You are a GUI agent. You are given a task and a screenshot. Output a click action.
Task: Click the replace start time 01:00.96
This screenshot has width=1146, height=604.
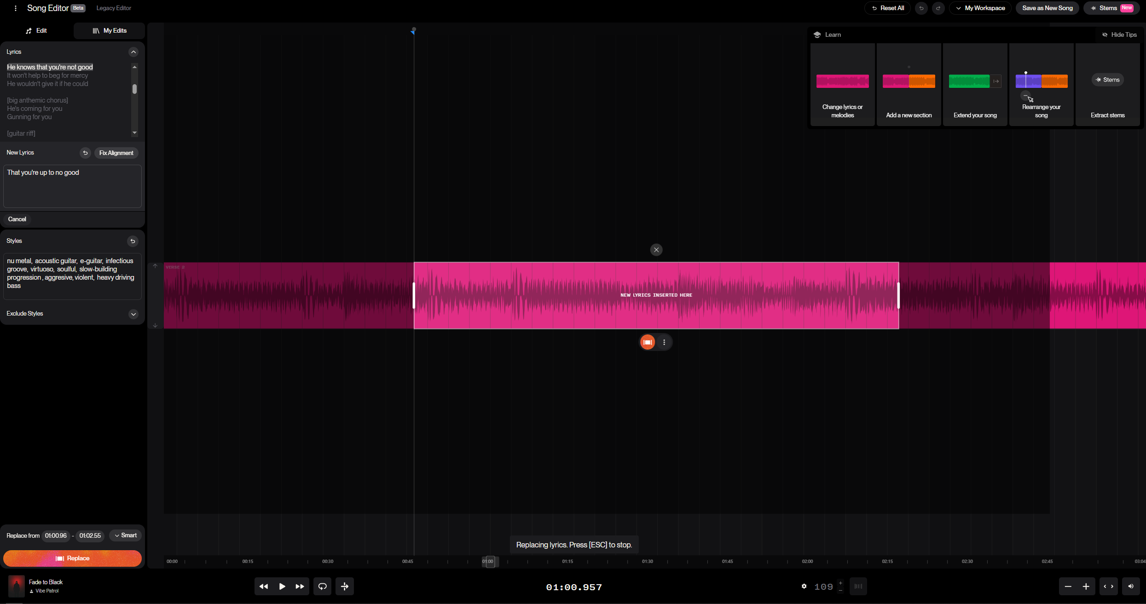click(56, 536)
